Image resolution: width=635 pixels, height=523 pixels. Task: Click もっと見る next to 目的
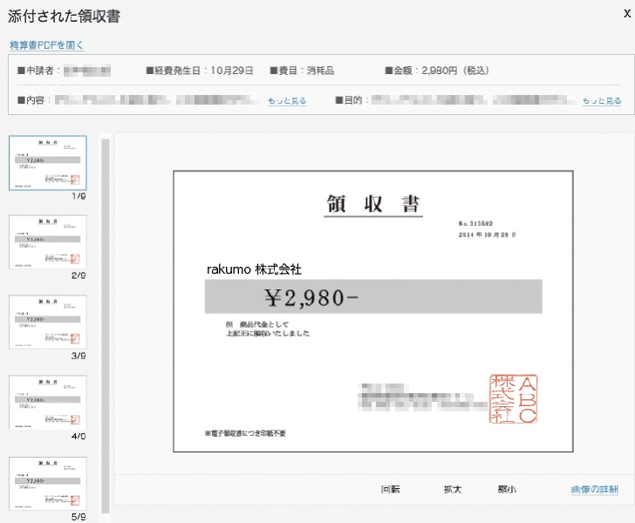[601, 100]
